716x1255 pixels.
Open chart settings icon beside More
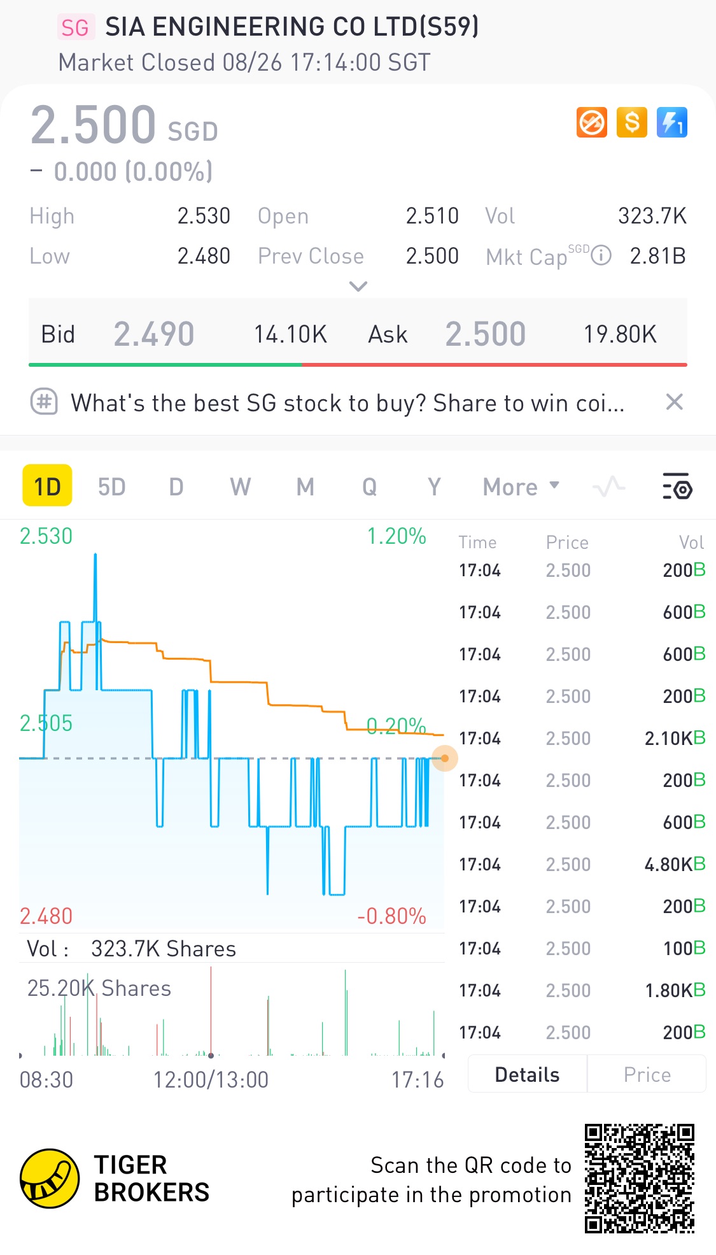pyautogui.click(x=677, y=487)
